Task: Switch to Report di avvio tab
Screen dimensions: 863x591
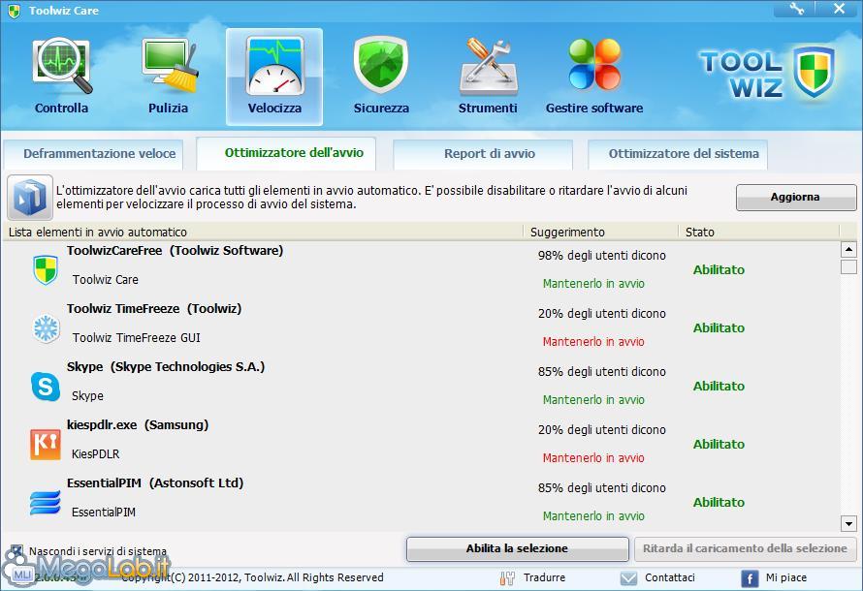Action: pyautogui.click(x=483, y=154)
